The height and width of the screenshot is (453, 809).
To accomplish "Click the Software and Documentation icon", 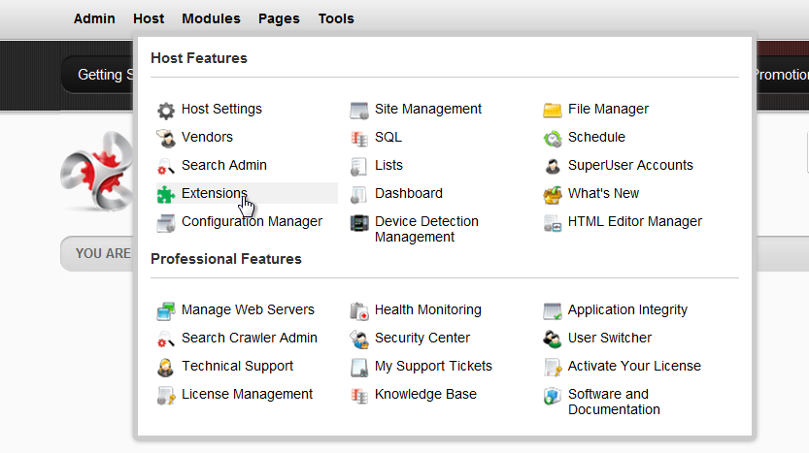I will point(552,395).
